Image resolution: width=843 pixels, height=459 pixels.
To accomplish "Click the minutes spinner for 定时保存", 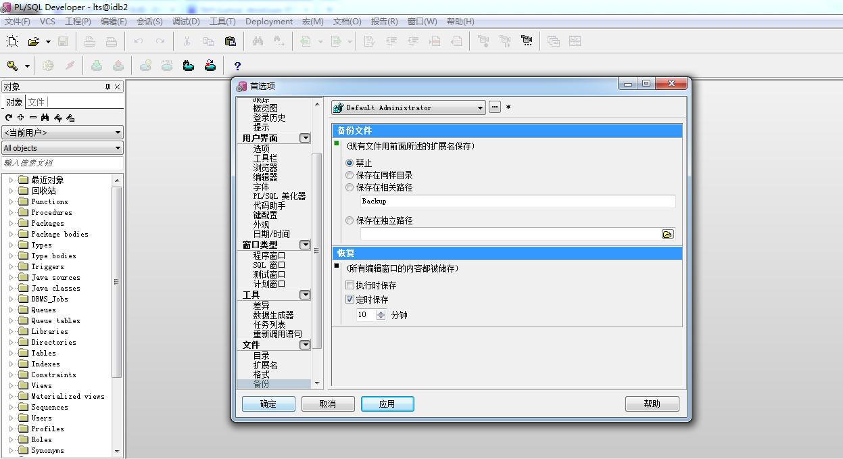I will 381,315.
